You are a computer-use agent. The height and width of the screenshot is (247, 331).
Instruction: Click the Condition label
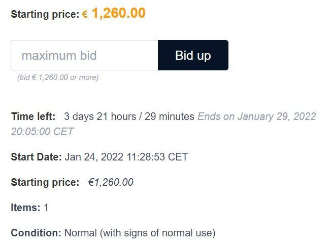36,233
